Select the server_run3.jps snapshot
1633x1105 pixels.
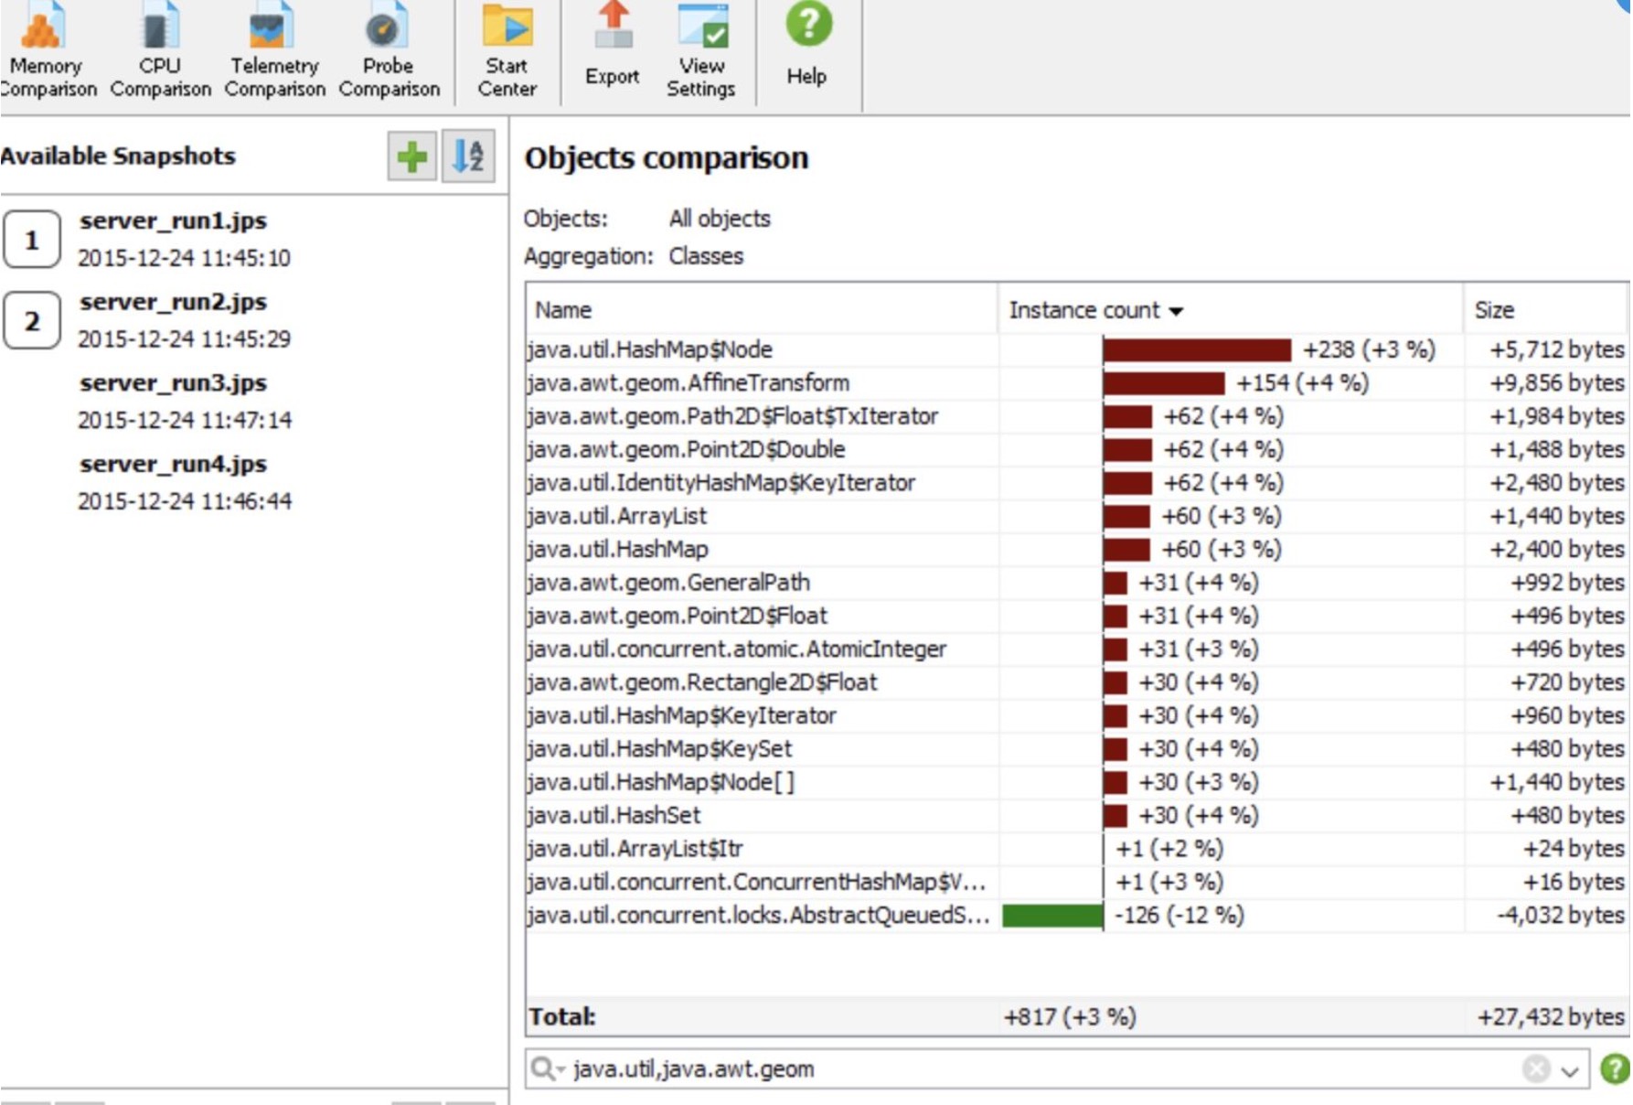click(174, 383)
